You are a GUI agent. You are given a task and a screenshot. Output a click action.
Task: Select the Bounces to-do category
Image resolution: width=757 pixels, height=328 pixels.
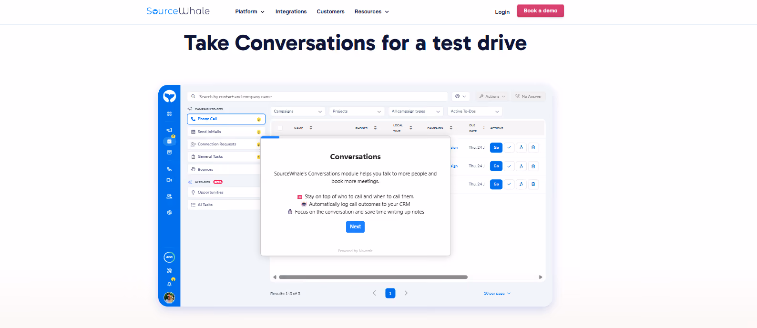click(225, 169)
